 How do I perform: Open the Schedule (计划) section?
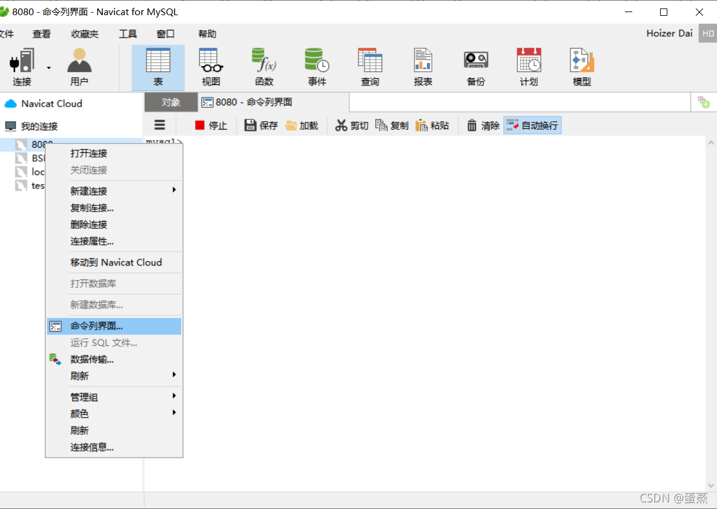click(x=529, y=67)
